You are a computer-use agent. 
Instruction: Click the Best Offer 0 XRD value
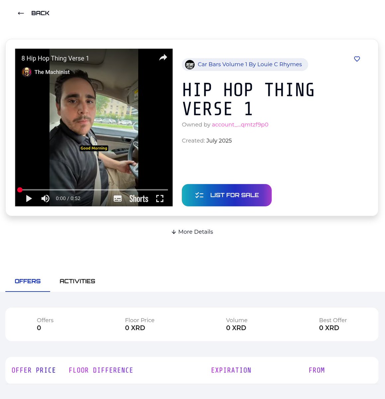tap(329, 328)
